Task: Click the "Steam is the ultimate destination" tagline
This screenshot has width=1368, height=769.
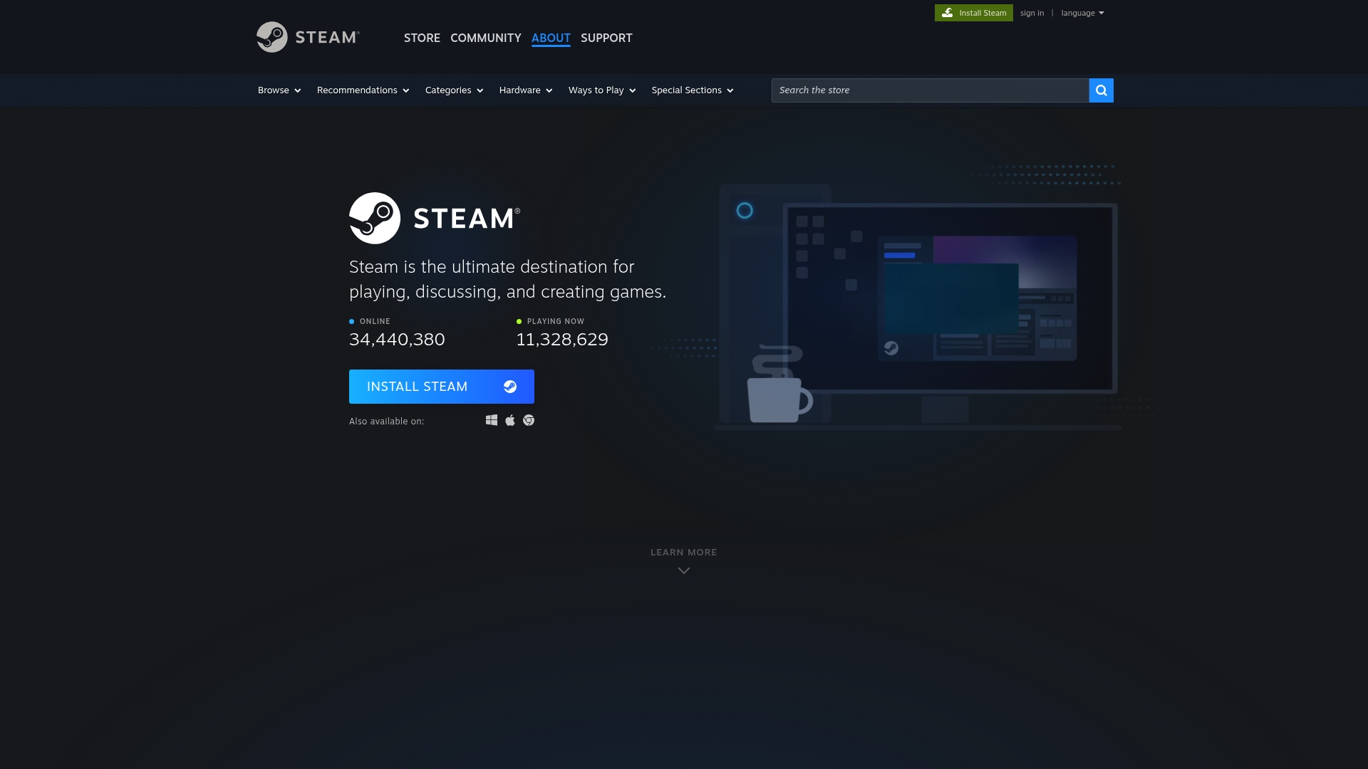Action: [507, 279]
